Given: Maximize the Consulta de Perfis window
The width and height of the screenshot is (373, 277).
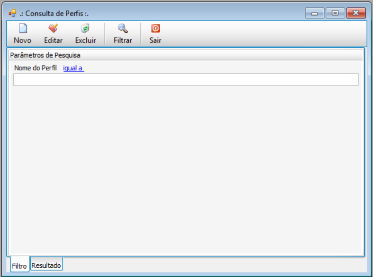Looking at the screenshot, I should [x=335, y=13].
